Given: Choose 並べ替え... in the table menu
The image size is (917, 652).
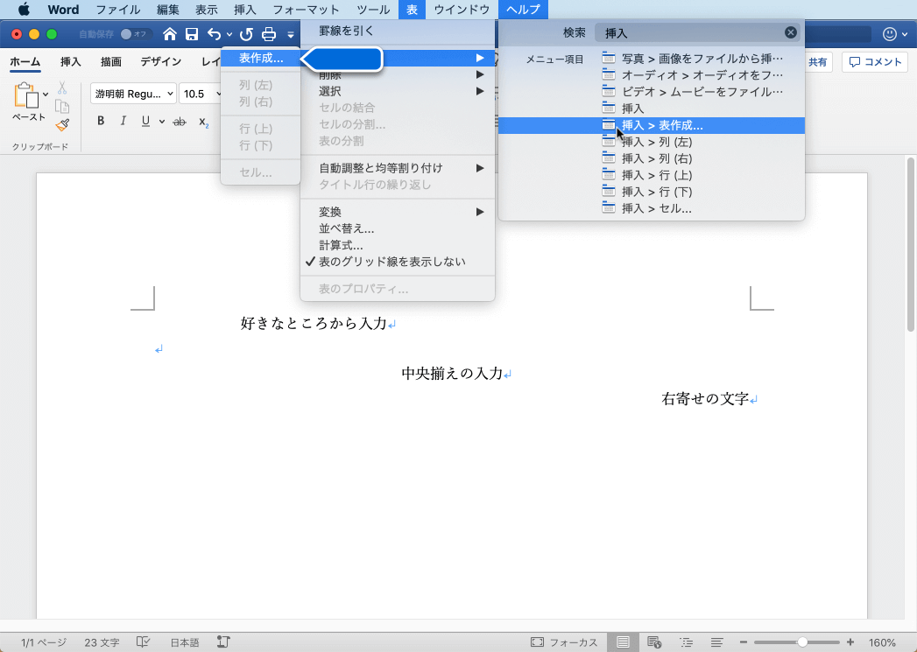Looking at the screenshot, I should point(398,228).
